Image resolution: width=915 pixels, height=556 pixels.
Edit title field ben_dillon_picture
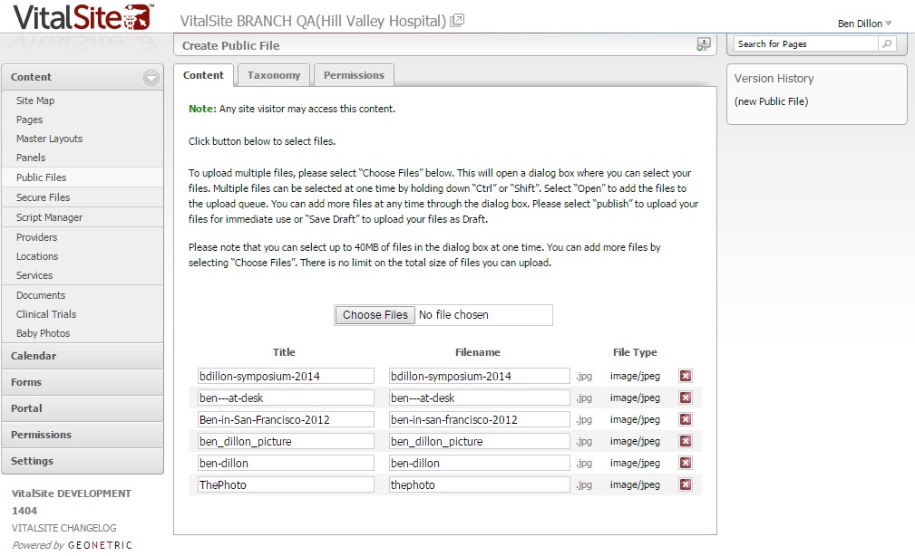(x=286, y=441)
